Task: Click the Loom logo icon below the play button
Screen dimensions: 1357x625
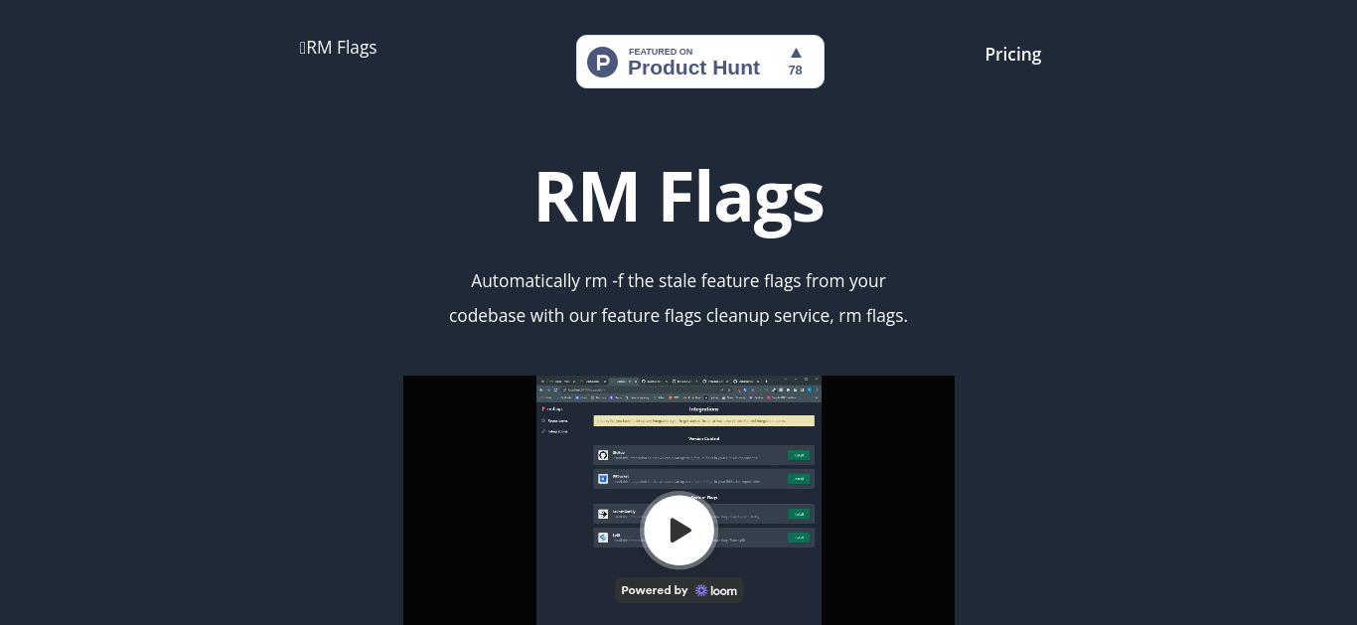Action: [x=701, y=590]
